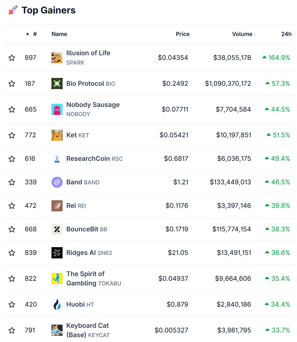297x342 pixels.
Task: Click the Huobi flame logo
Action: point(57,304)
